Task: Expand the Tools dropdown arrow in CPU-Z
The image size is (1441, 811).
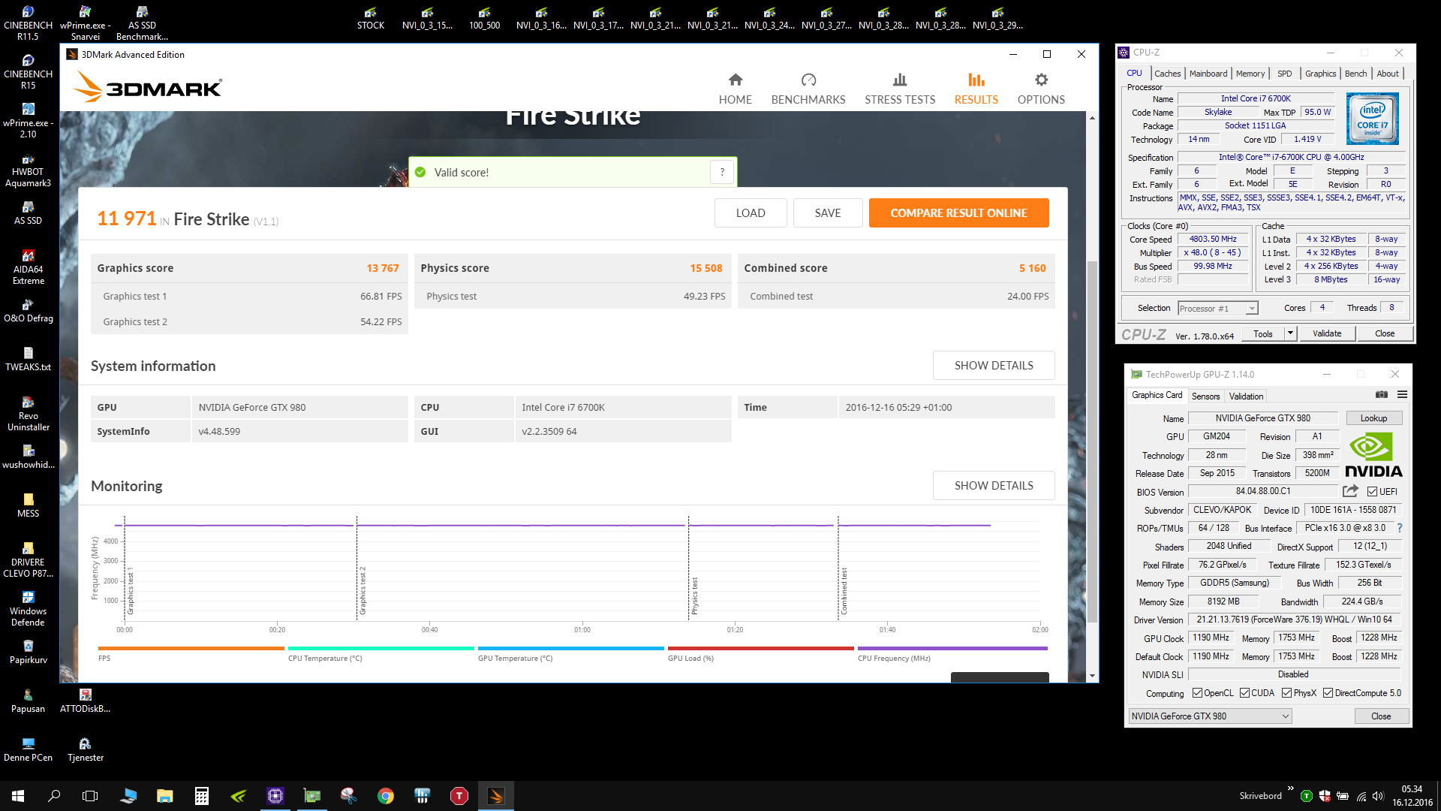Action: pyautogui.click(x=1290, y=333)
